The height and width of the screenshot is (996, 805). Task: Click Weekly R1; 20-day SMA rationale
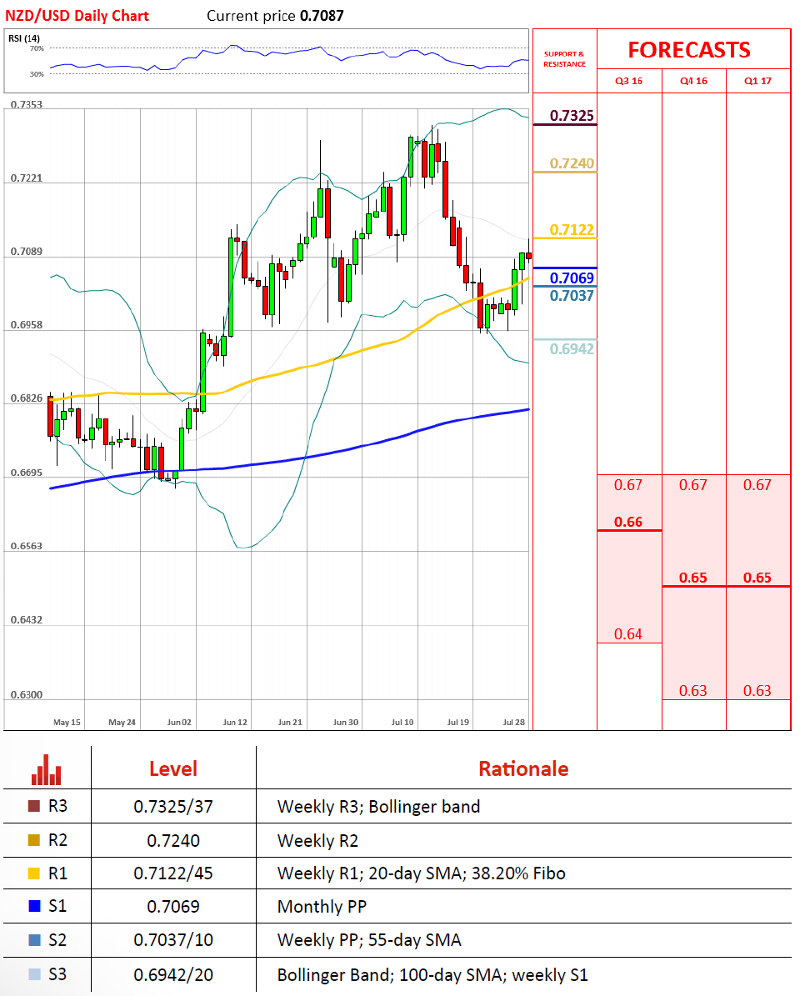point(422,873)
